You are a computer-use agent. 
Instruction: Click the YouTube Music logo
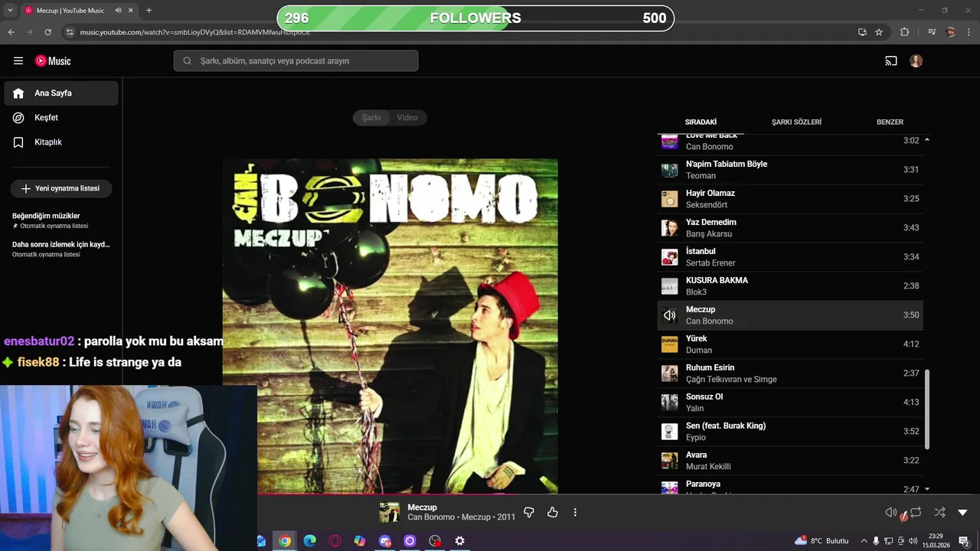point(53,60)
